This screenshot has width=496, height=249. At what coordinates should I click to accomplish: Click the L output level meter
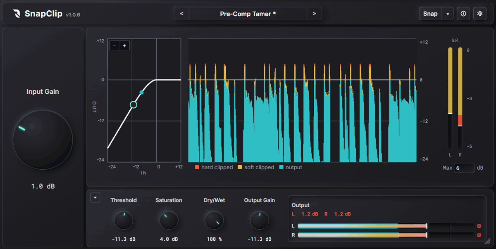[x=386, y=226]
